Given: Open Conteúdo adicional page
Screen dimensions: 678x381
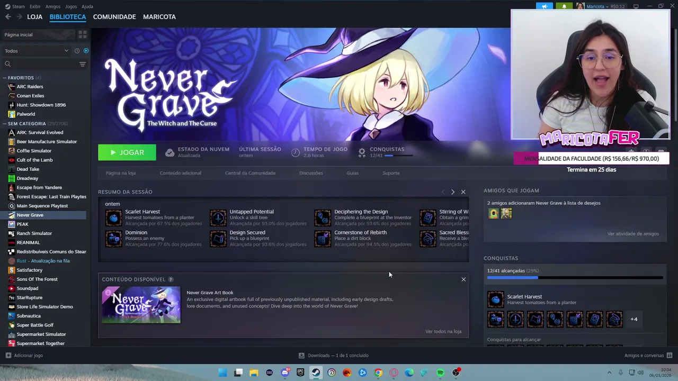Looking at the screenshot, I should point(181,173).
